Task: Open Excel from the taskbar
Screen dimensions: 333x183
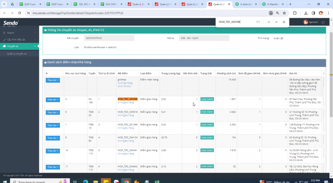Action: click(157, 182)
